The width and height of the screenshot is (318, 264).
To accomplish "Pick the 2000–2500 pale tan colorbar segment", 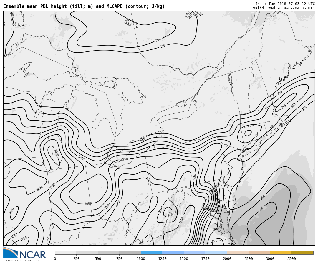I will 238,253.
